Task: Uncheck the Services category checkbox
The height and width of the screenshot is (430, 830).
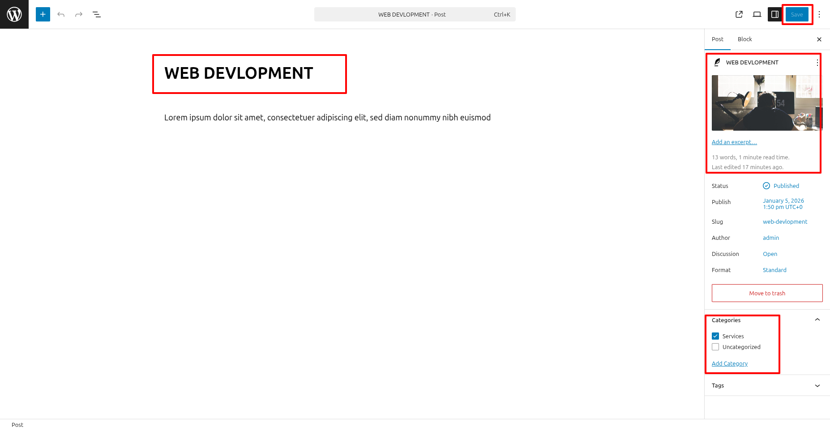Action: (x=715, y=336)
